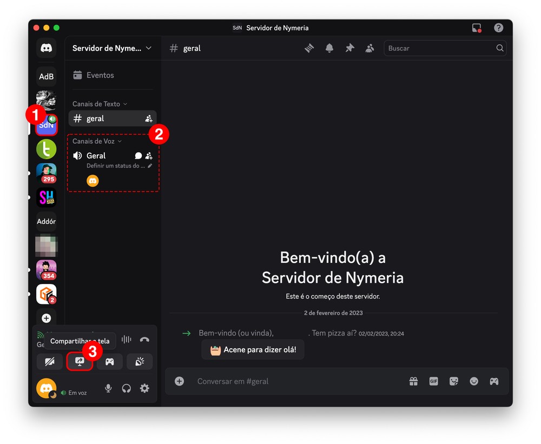541x444 pixels.
Task: Open the Servidor de Nymeria server dropdown
Action: (112, 48)
